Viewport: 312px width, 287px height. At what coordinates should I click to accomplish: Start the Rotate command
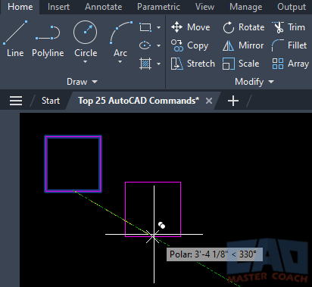(x=229, y=27)
